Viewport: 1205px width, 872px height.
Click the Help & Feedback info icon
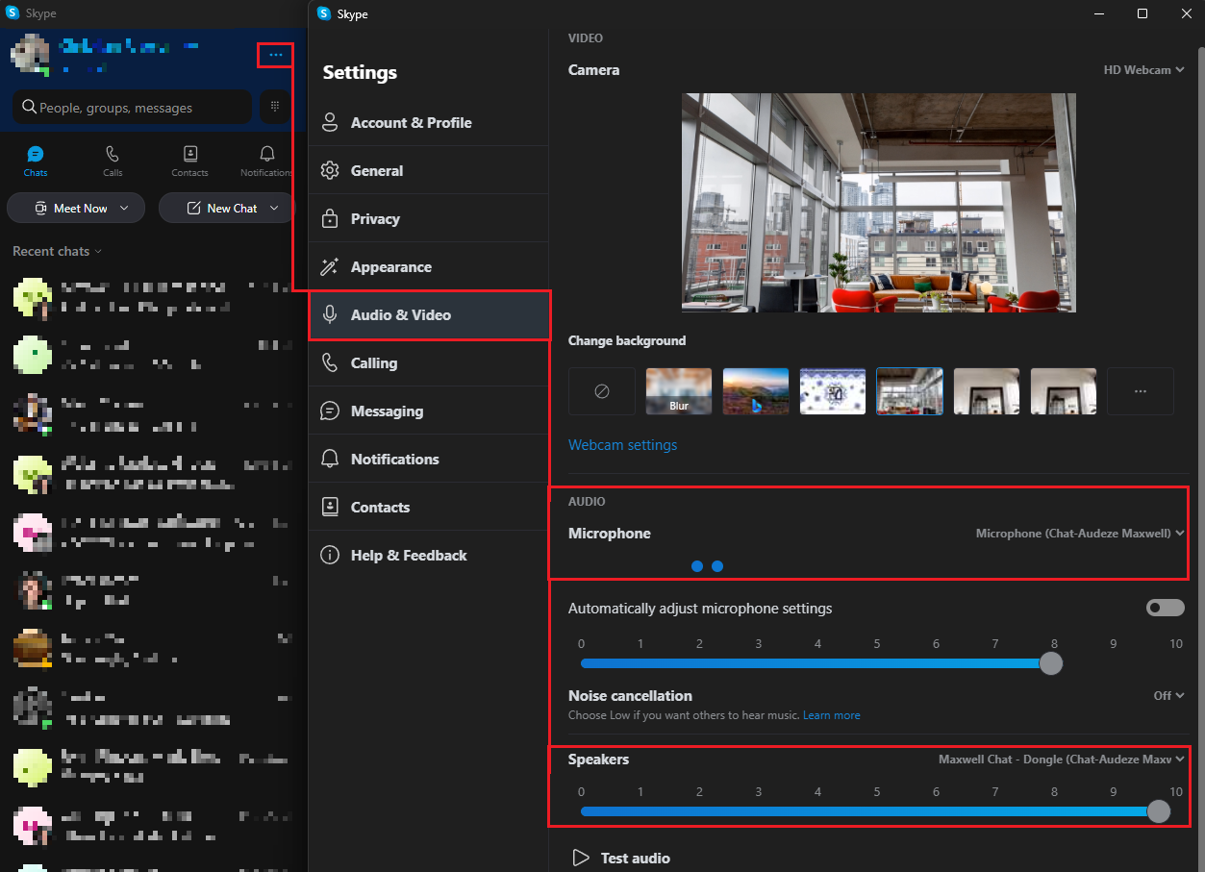[330, 556]
